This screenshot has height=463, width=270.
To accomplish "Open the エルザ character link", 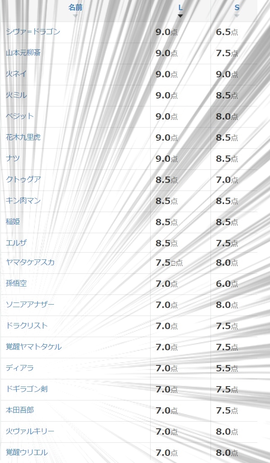I will tap(16, 243).
